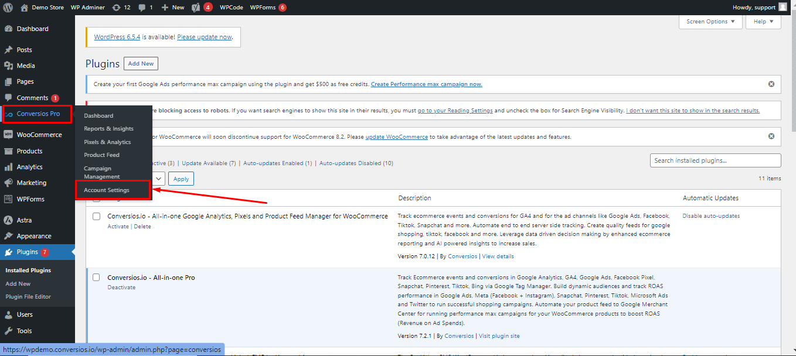Open the New content menu
The width and height of the screenshot is (796, 356).
coord(173,8)
